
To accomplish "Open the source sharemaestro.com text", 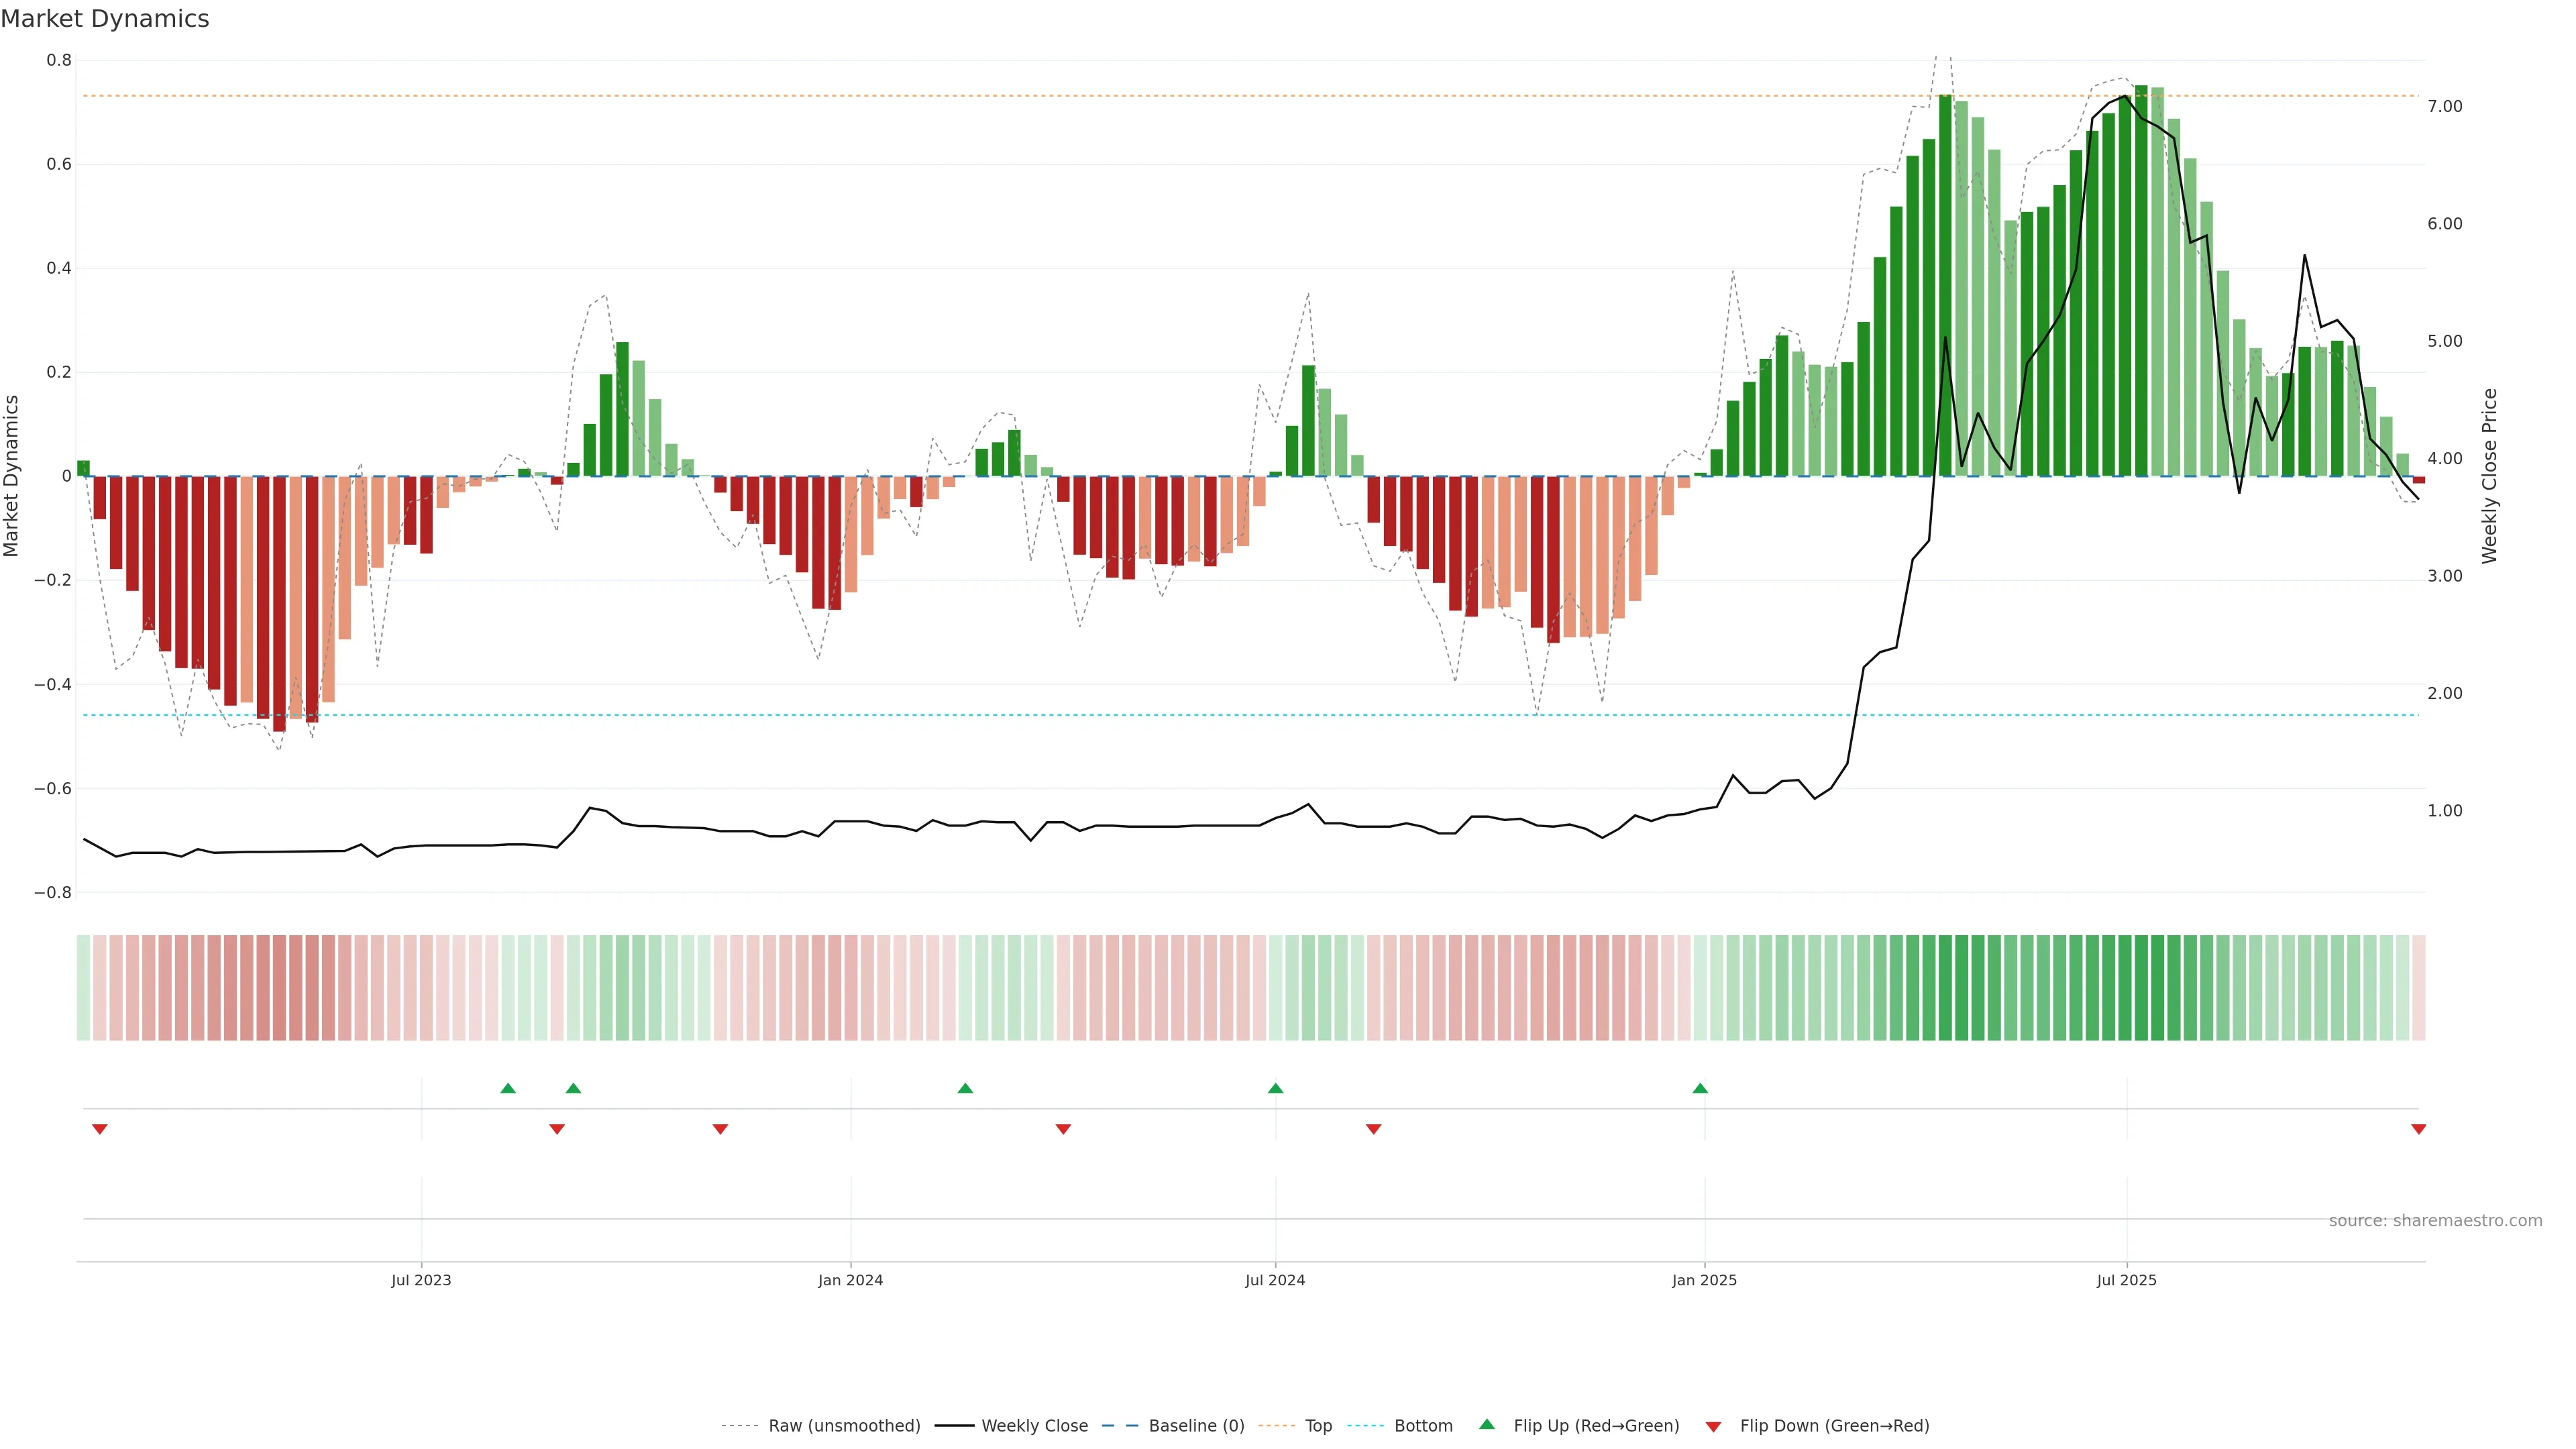I will coord(2435,1221).
